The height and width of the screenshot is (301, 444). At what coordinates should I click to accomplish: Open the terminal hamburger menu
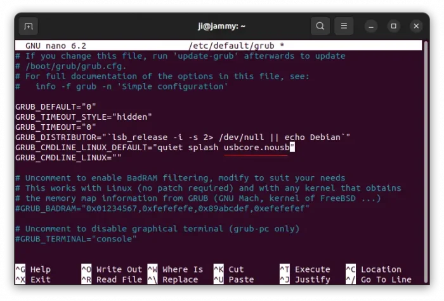[344, 26]
